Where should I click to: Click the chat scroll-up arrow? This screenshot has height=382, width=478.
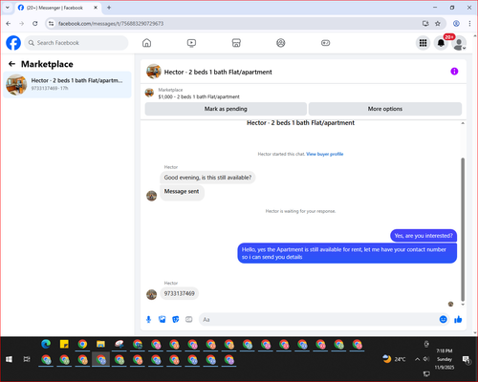click(463, 123)
